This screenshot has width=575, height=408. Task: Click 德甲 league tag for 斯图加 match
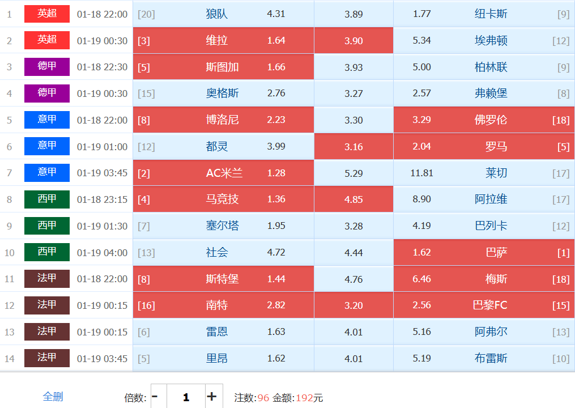point(47,67)
